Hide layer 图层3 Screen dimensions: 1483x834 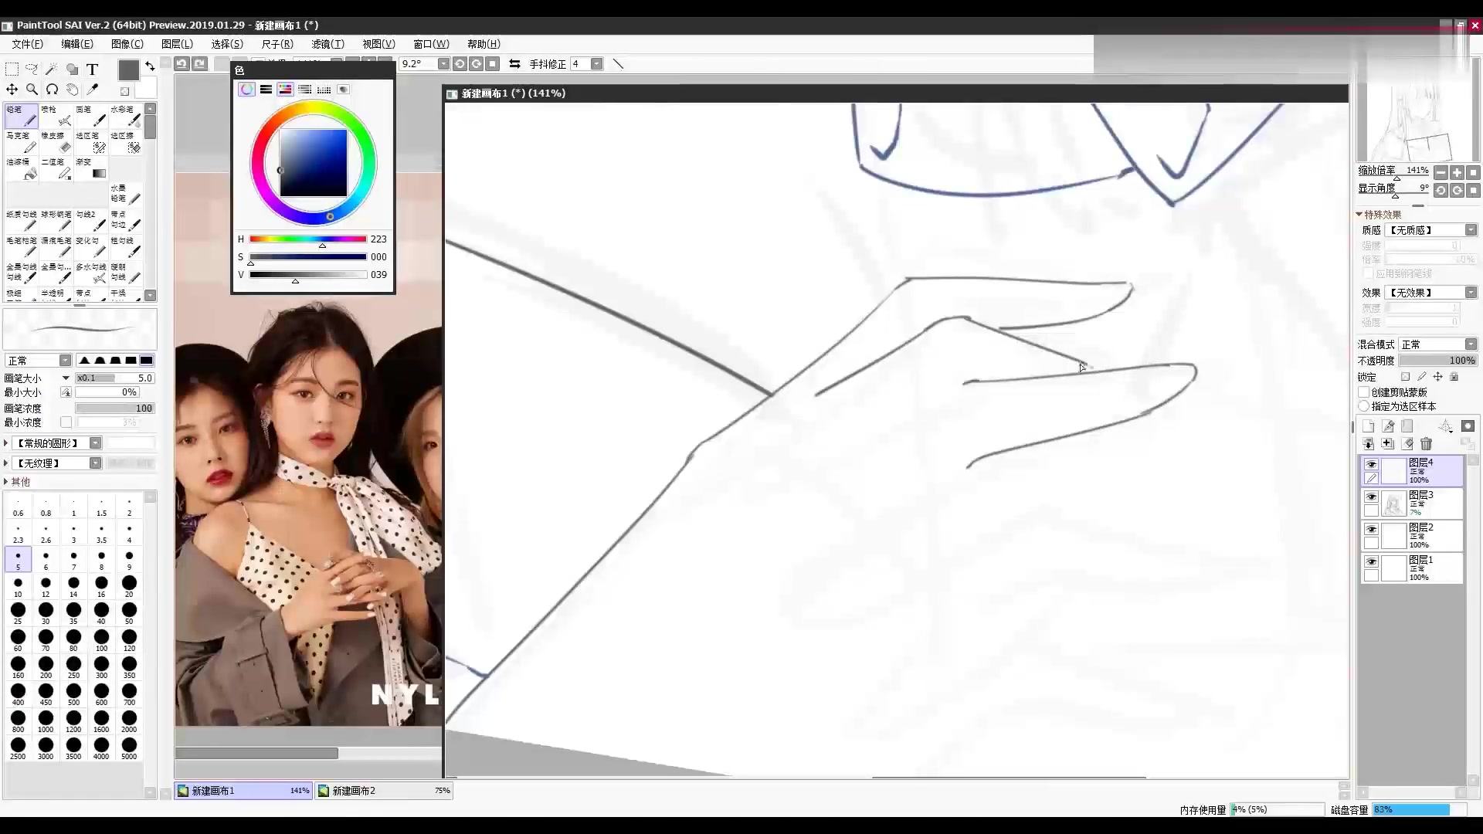coord(1371,497)
